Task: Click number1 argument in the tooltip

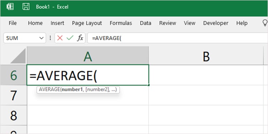Action: (x=72, y=90)
